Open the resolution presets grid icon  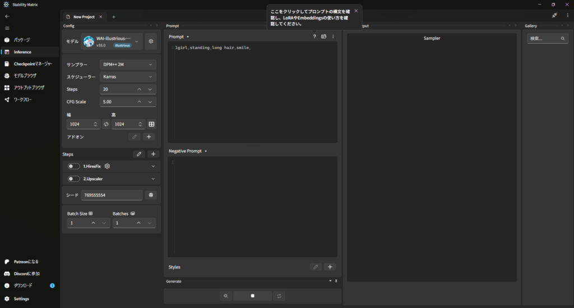tap(151, 124)
